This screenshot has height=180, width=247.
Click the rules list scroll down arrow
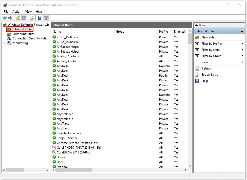tap(190, 166)
